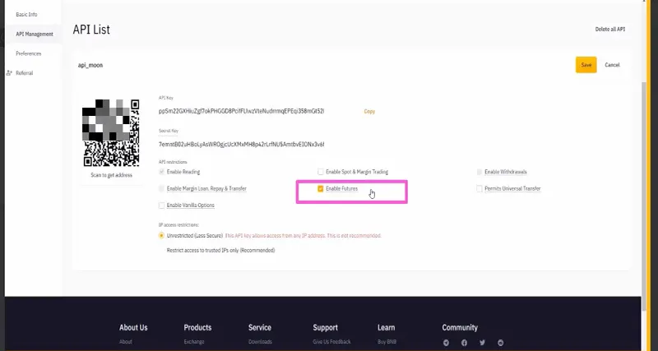
Task: Open Referral in sidebar
Action: click(25, 73)
